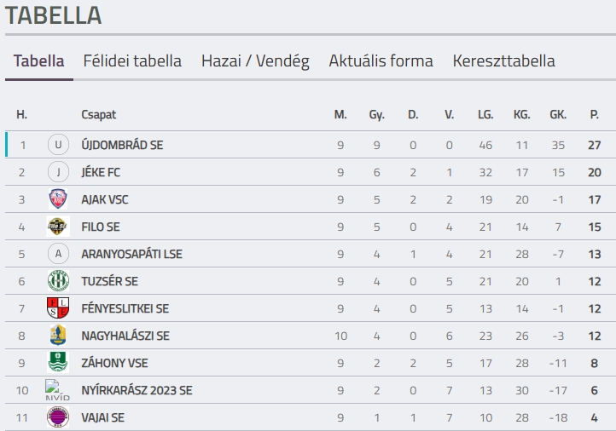
Task: Click the Jéke FC letter badge
Action: tap(58, 172)
